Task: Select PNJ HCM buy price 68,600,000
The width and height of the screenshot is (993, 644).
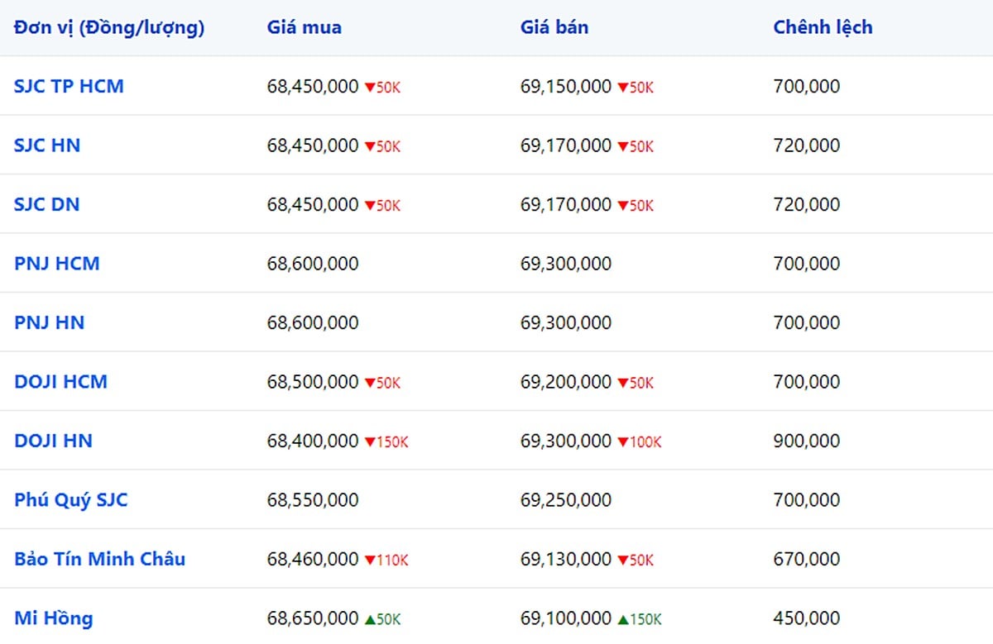Action: [313, 264]
